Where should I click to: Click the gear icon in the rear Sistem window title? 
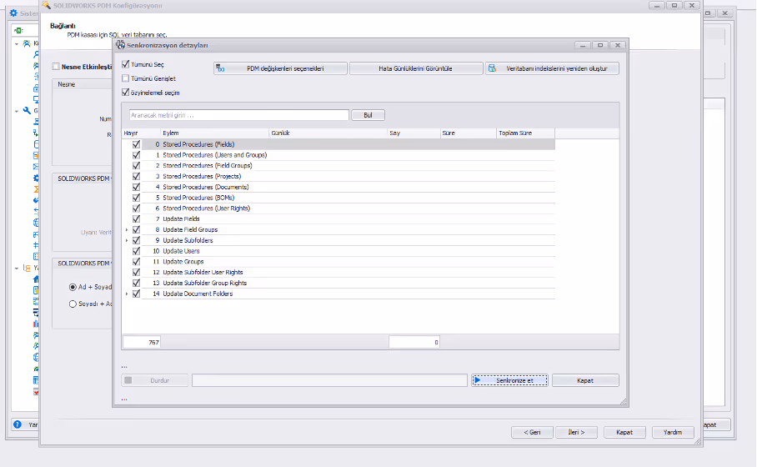click(x=13, y=13)
